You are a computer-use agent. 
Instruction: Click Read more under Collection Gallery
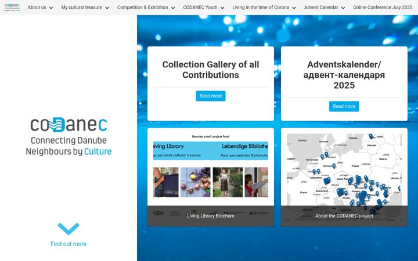211,96
